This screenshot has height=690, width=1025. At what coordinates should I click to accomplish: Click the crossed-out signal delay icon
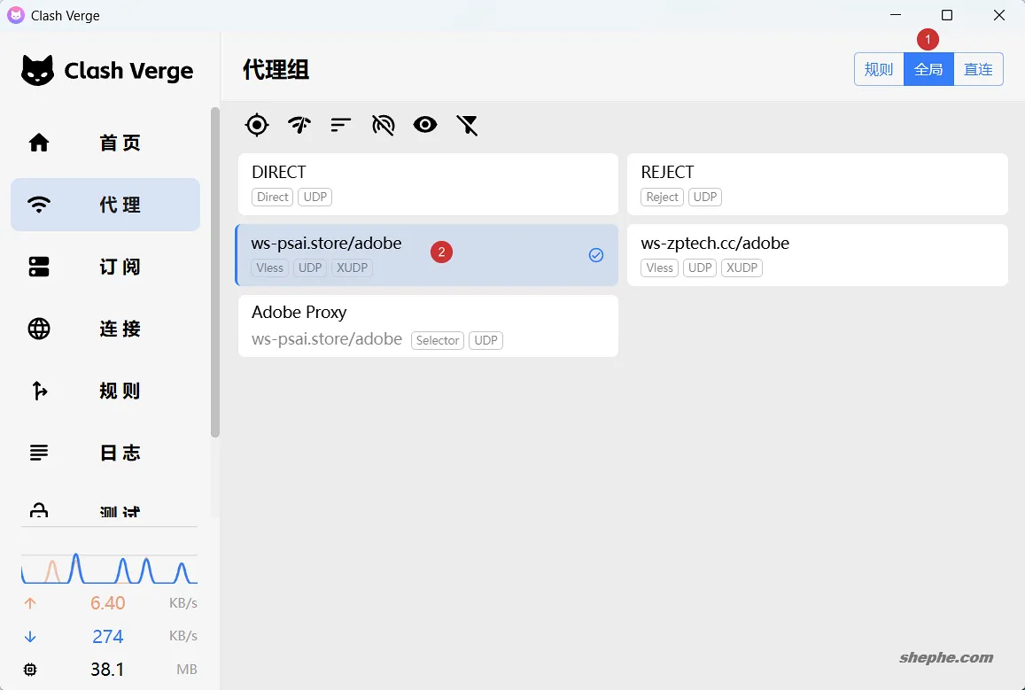tap(383, 125)
